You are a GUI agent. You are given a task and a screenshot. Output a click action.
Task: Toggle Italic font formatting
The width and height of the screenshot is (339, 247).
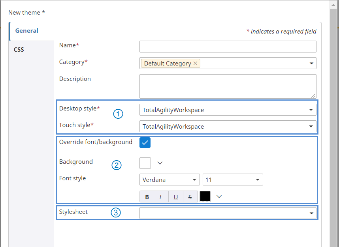click(x=160, y=197)
